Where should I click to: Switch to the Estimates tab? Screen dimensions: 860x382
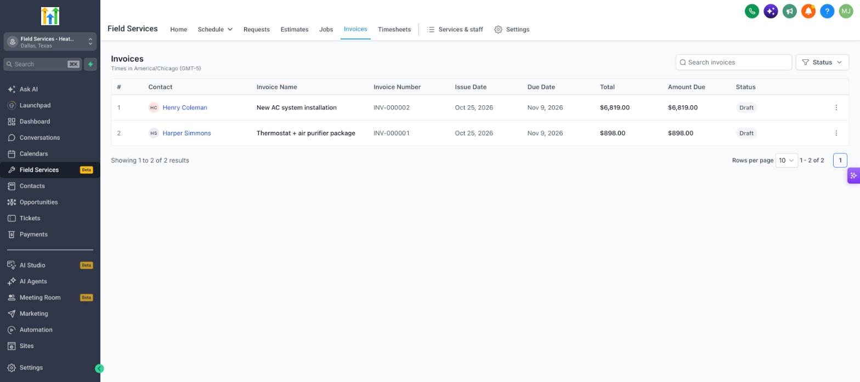click(295, 30)
